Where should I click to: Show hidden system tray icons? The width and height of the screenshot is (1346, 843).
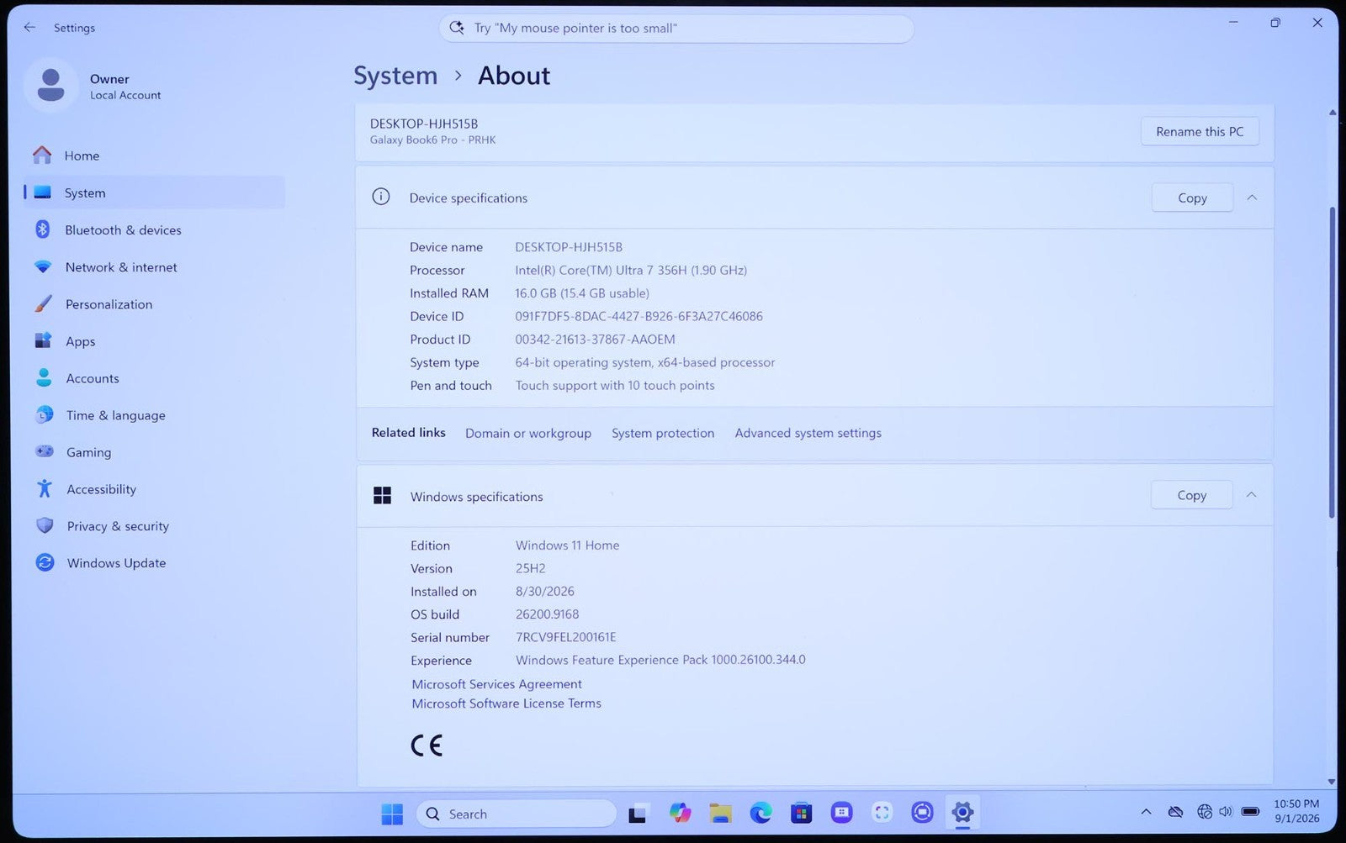click(1146, 812)
